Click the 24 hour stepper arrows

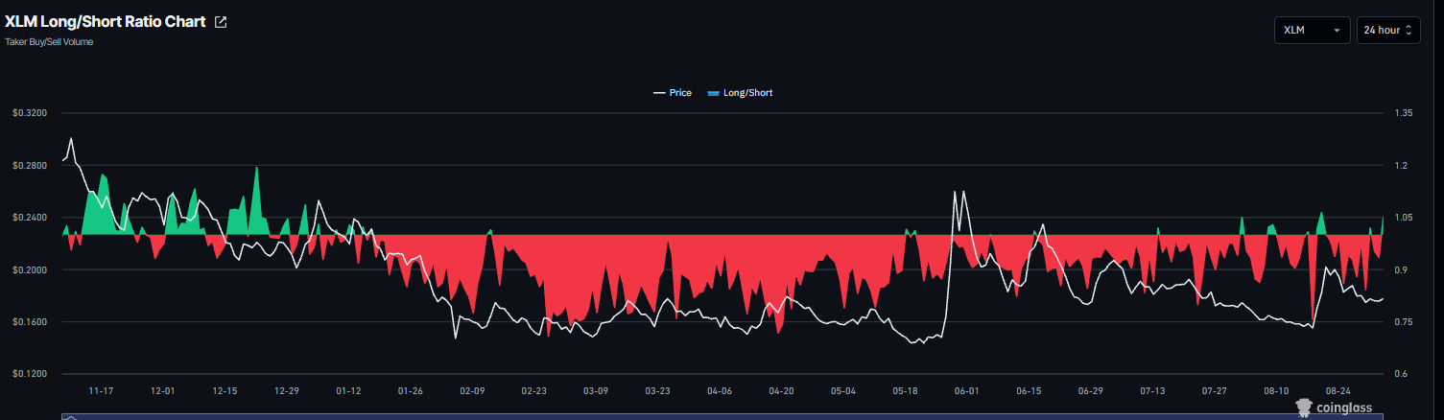1408,31
